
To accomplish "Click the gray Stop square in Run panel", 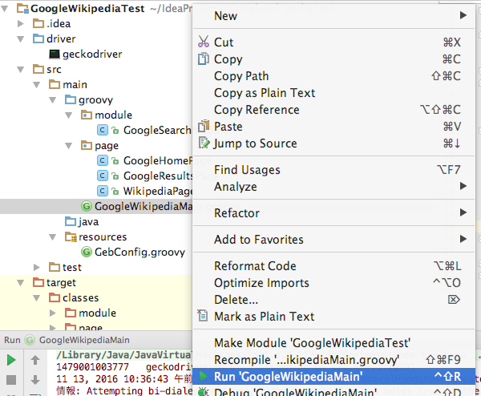I will [11, 380].
